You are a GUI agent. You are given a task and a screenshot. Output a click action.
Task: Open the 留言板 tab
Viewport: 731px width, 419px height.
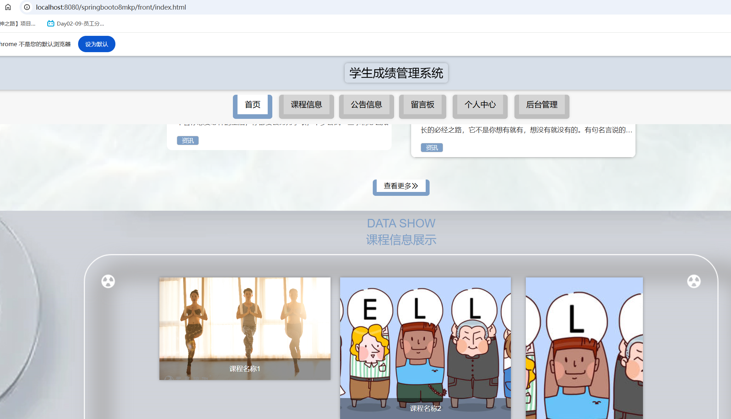[422, 105]
